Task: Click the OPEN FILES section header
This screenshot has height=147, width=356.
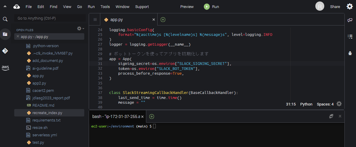Action: [25, 30]
